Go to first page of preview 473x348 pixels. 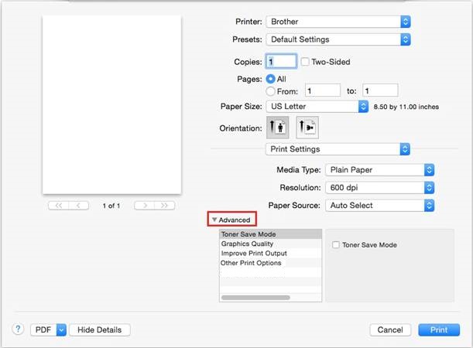59,206
